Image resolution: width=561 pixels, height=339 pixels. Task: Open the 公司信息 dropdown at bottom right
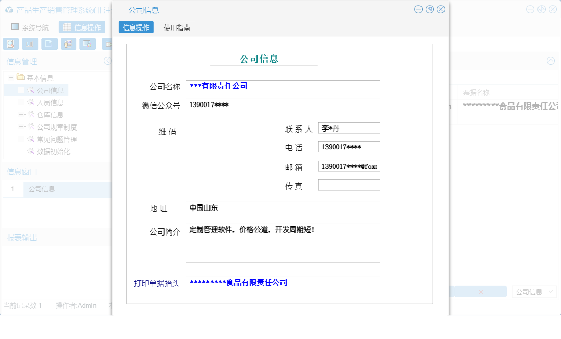534,291
